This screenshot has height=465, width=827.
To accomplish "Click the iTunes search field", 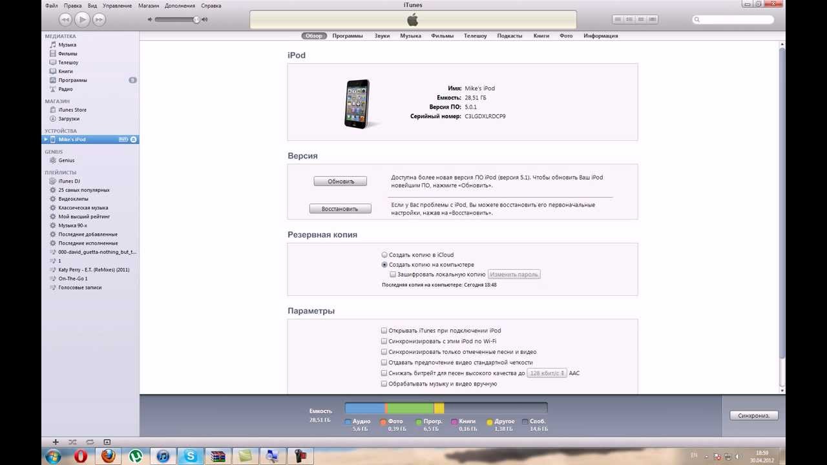I will pyautogui.click(x=733, y=20).
